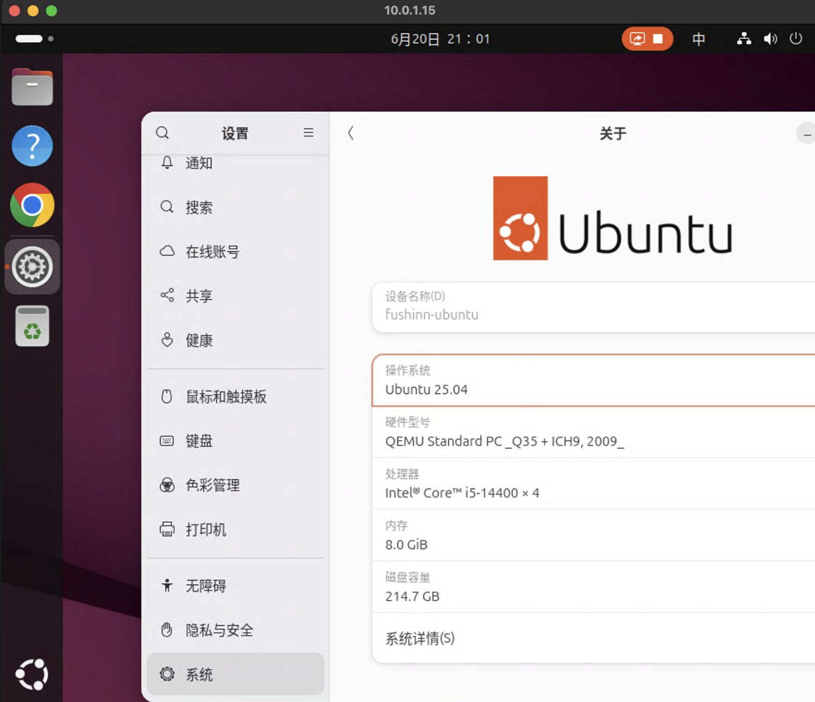Click the printer icon beside 打印机
The image size is (815, 702).
pos(167,529)
